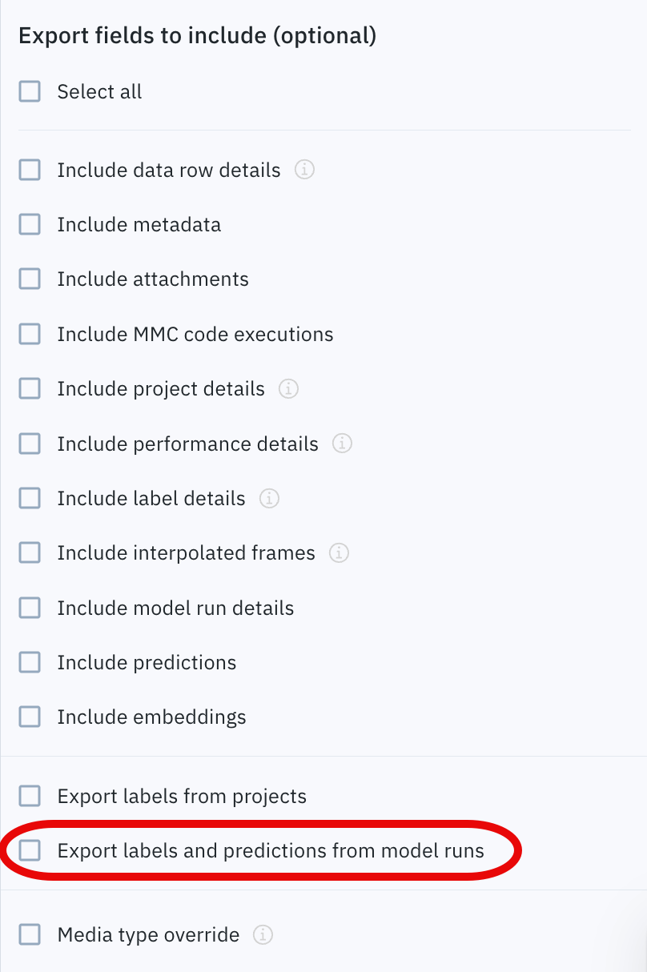Enable Include label details checkbox
Image resolution: width=647 pixels, height=972 pixels.
pos(30,499)
